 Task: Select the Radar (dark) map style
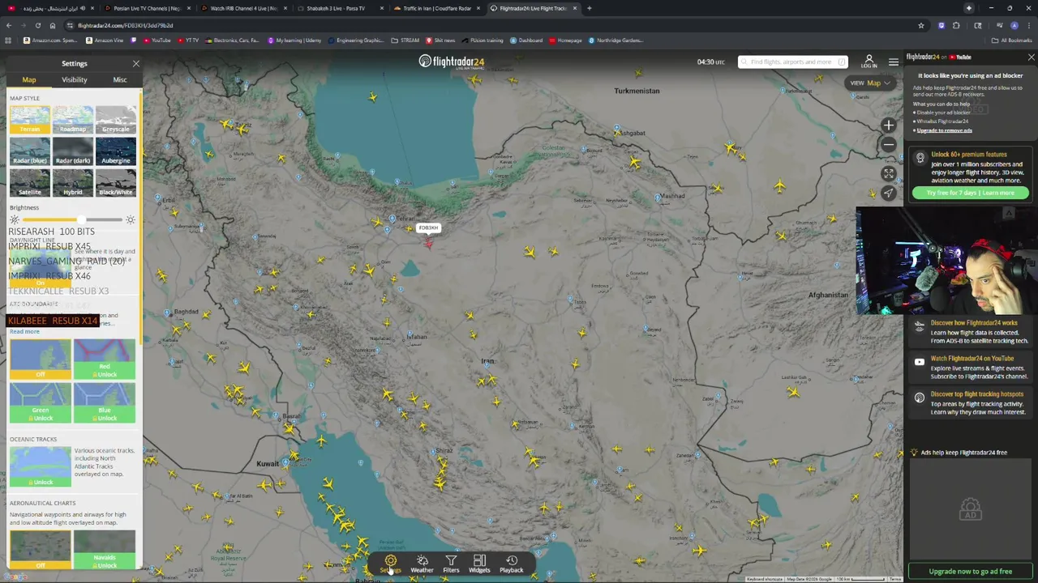click(72, 151)
